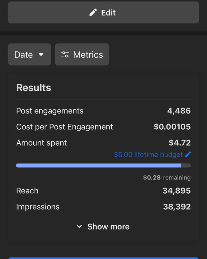Screen dimensions: 207x259
Task: Open the Metrics options
Action: pyautogui.click(x=82, y=54)
